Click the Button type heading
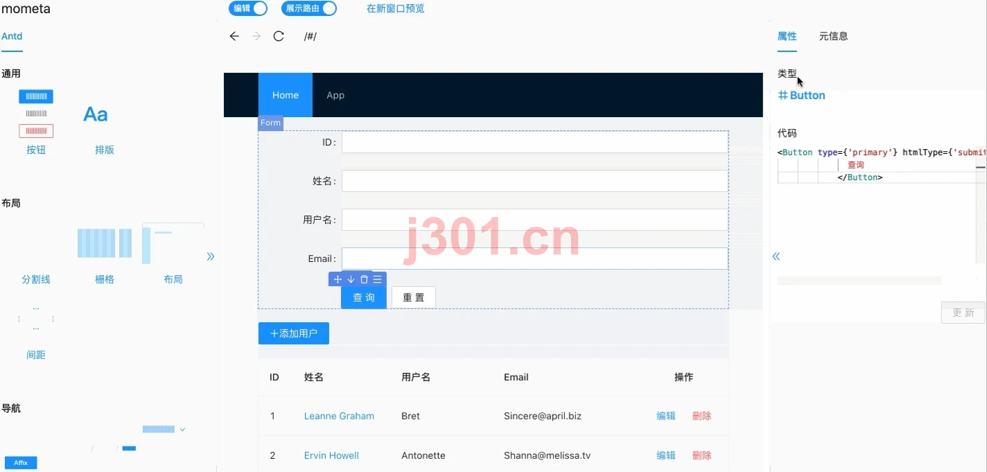The width and height of the screenshot is (987, 472). pyautogui.click(x=801, y=96)
